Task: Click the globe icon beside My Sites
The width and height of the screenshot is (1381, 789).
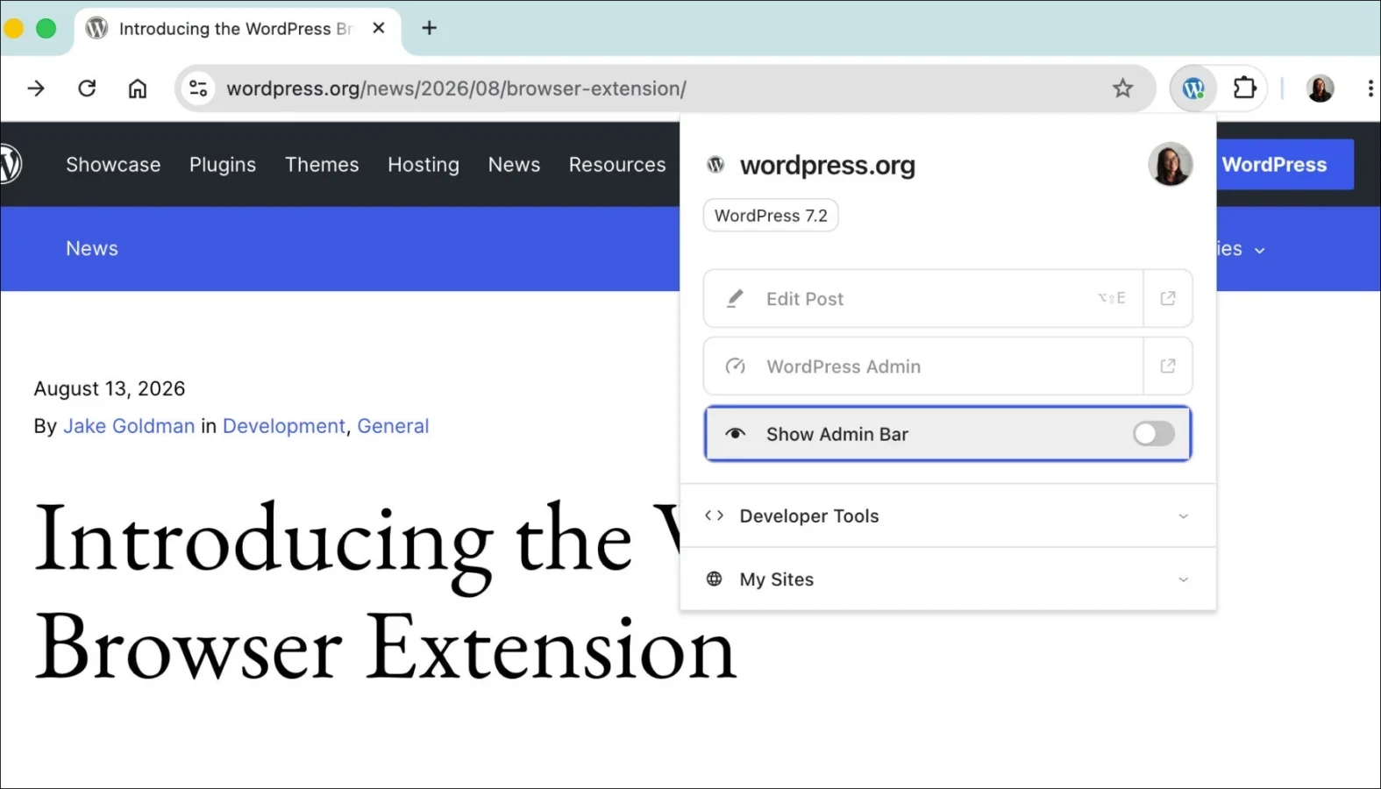Action: [x=714, y=579]
